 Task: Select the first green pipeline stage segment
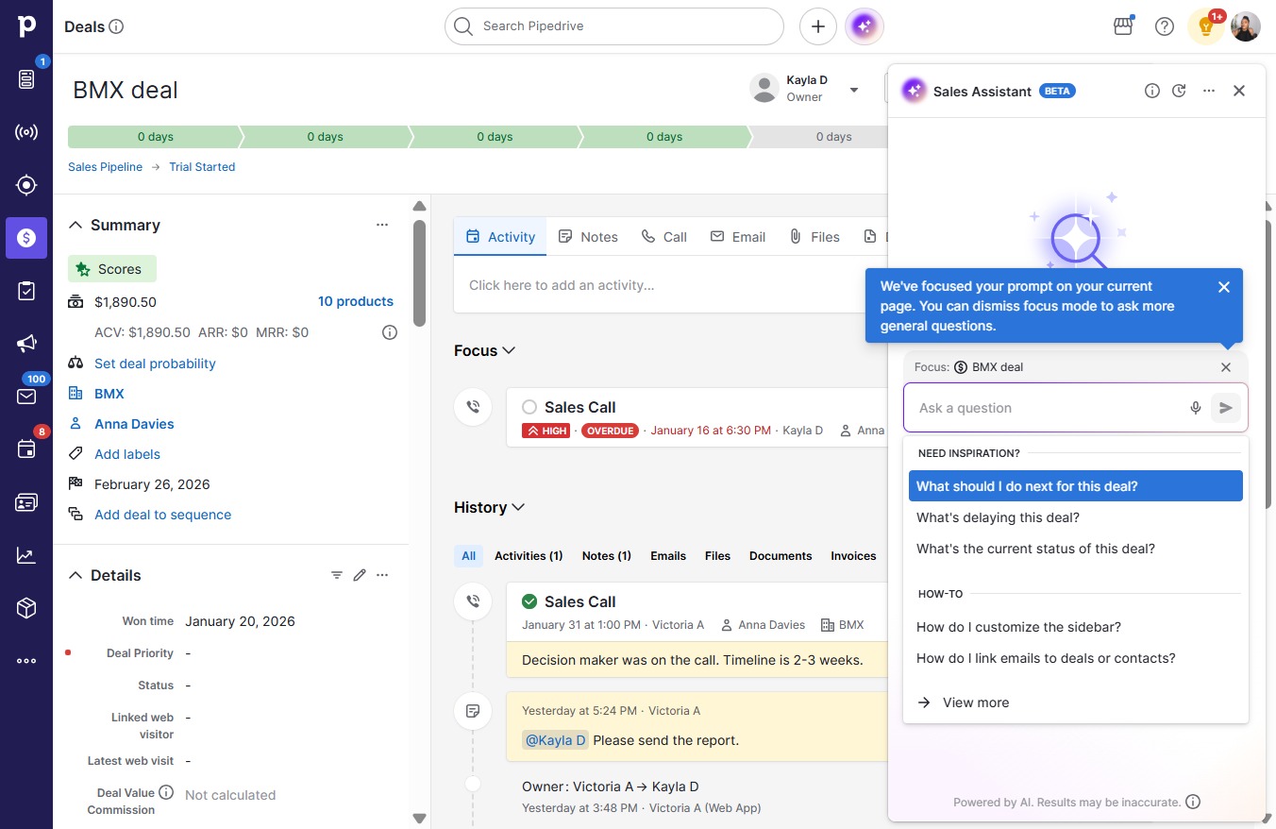pos(155,137)
